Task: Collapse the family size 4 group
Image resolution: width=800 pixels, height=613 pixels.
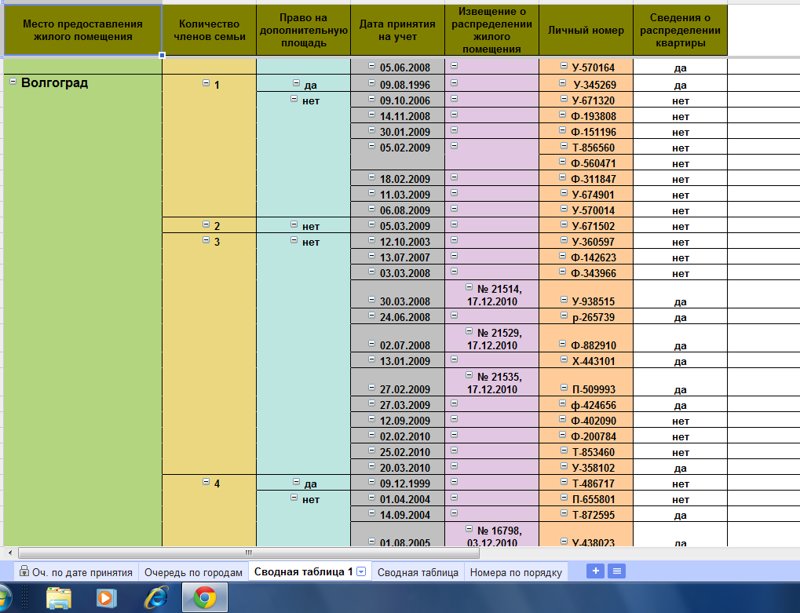Action: [x=206, y=482]
